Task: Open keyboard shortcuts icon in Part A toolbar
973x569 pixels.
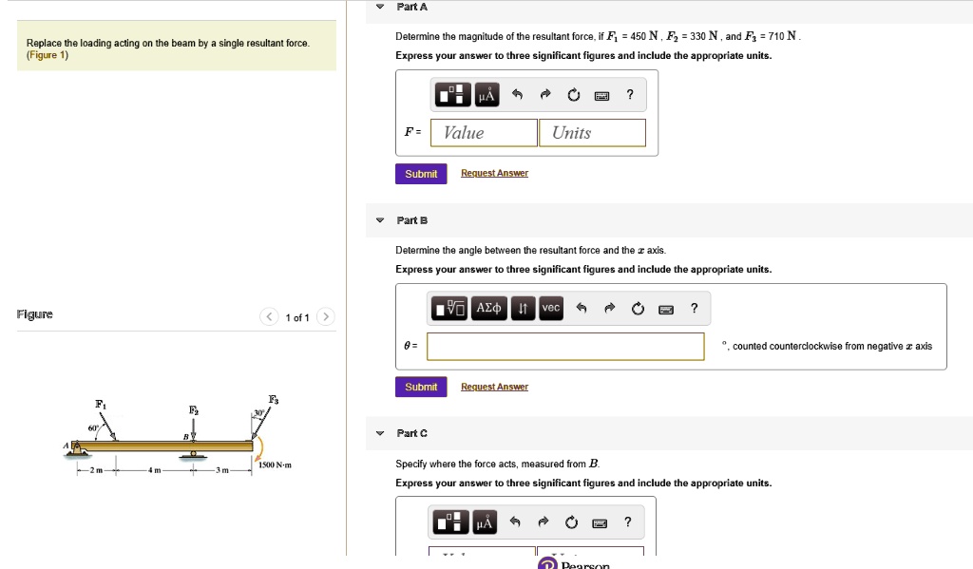Action: [601, 94]
